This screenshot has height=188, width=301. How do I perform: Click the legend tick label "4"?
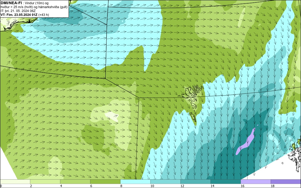(x=61, y=186)
